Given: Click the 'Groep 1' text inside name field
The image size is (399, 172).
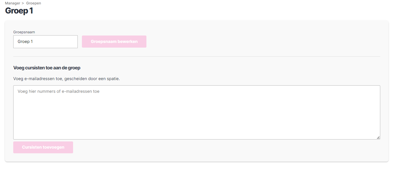Looking at the screenshot, I should click(x=25, y=42).
